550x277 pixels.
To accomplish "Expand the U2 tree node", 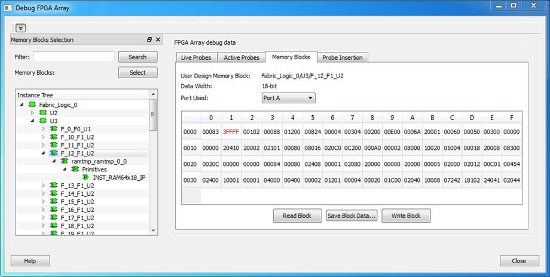I will click(32, 112).
